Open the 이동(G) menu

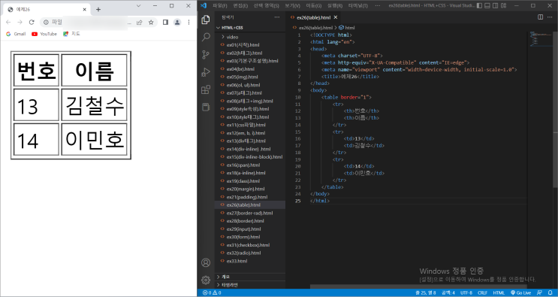click(313, 5)
